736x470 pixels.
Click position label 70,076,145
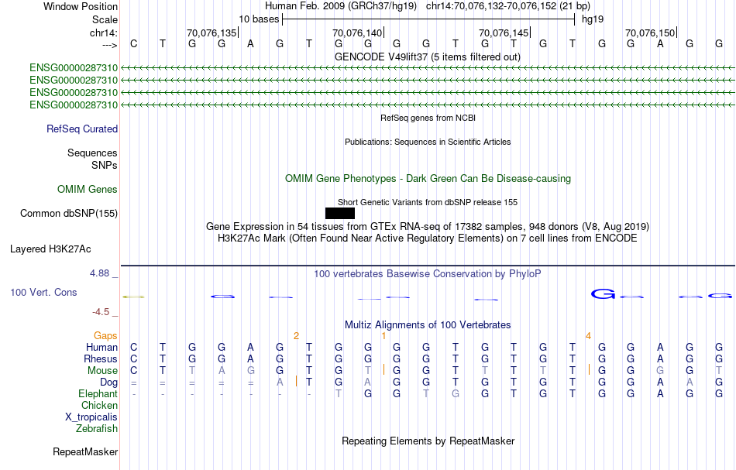pos(504,33)
